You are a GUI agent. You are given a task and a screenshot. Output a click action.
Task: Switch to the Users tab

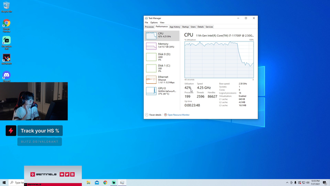click(x=193, y=27)
